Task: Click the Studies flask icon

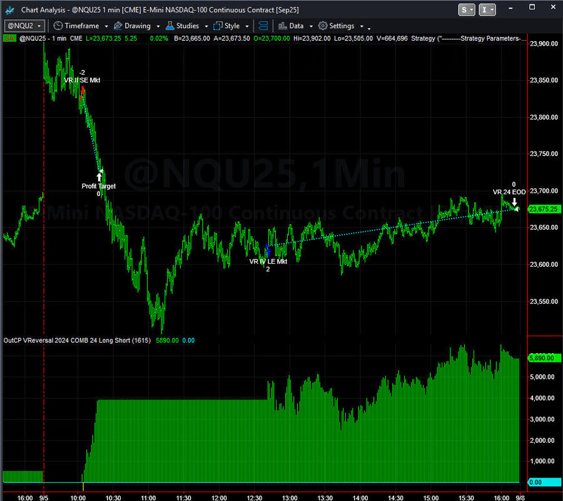Action: [170, 26]
